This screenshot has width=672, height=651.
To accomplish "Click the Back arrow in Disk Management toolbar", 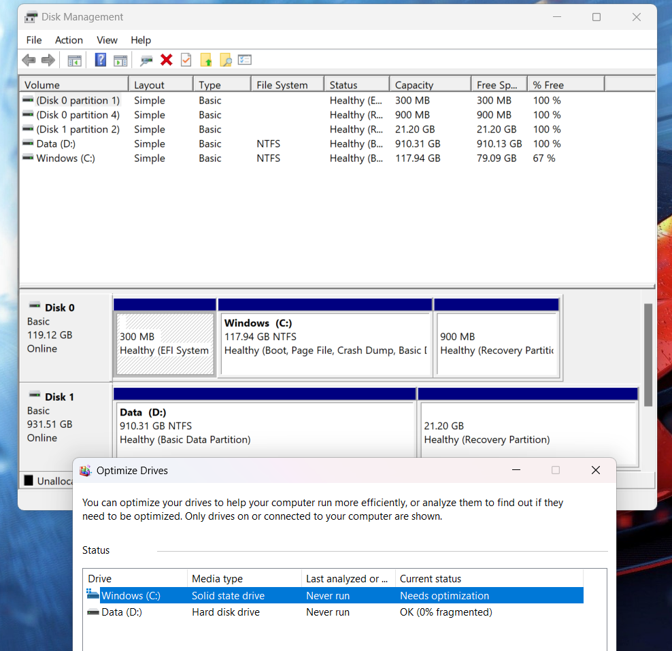I will (29, 60).
